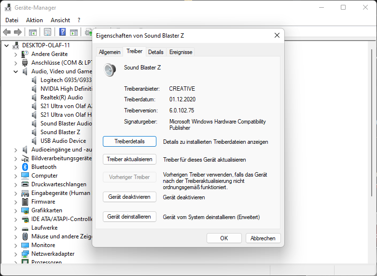The width and height of the screenshot is (377, 276).
Task: Click Abbrechen to cancel the dialog
Action: pos(263,238)
